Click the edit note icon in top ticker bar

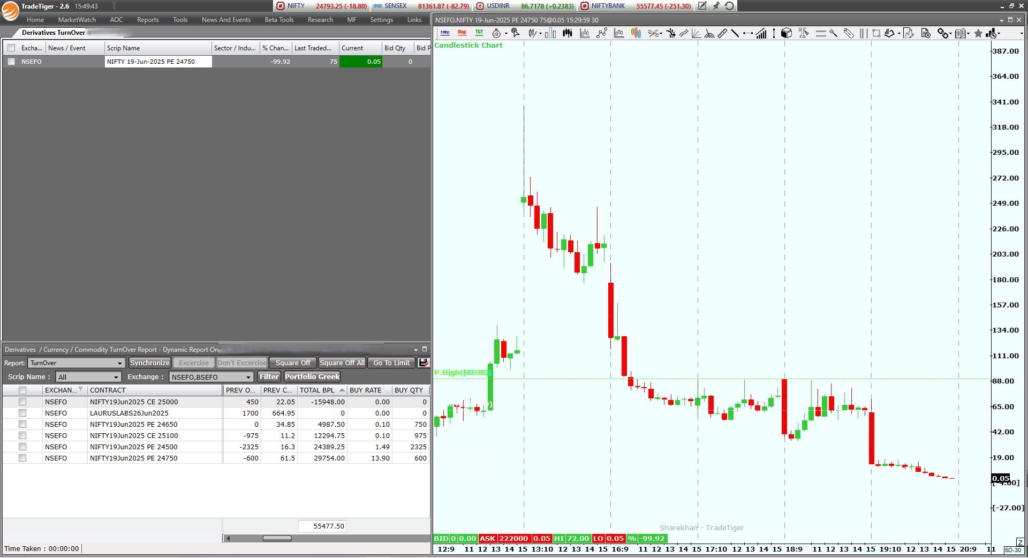702,6
